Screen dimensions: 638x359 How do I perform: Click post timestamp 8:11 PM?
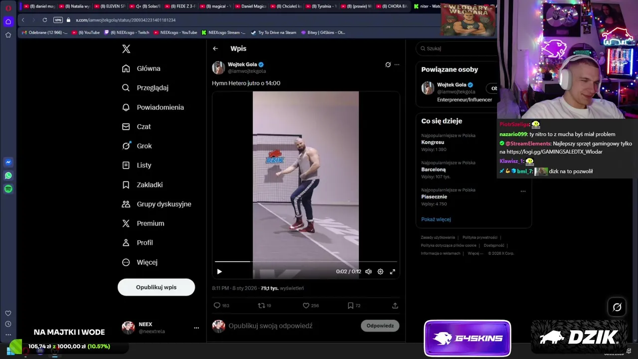(234, 288)
